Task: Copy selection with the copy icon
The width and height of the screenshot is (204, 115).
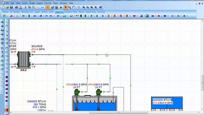Action: click(x=30, y=7)
